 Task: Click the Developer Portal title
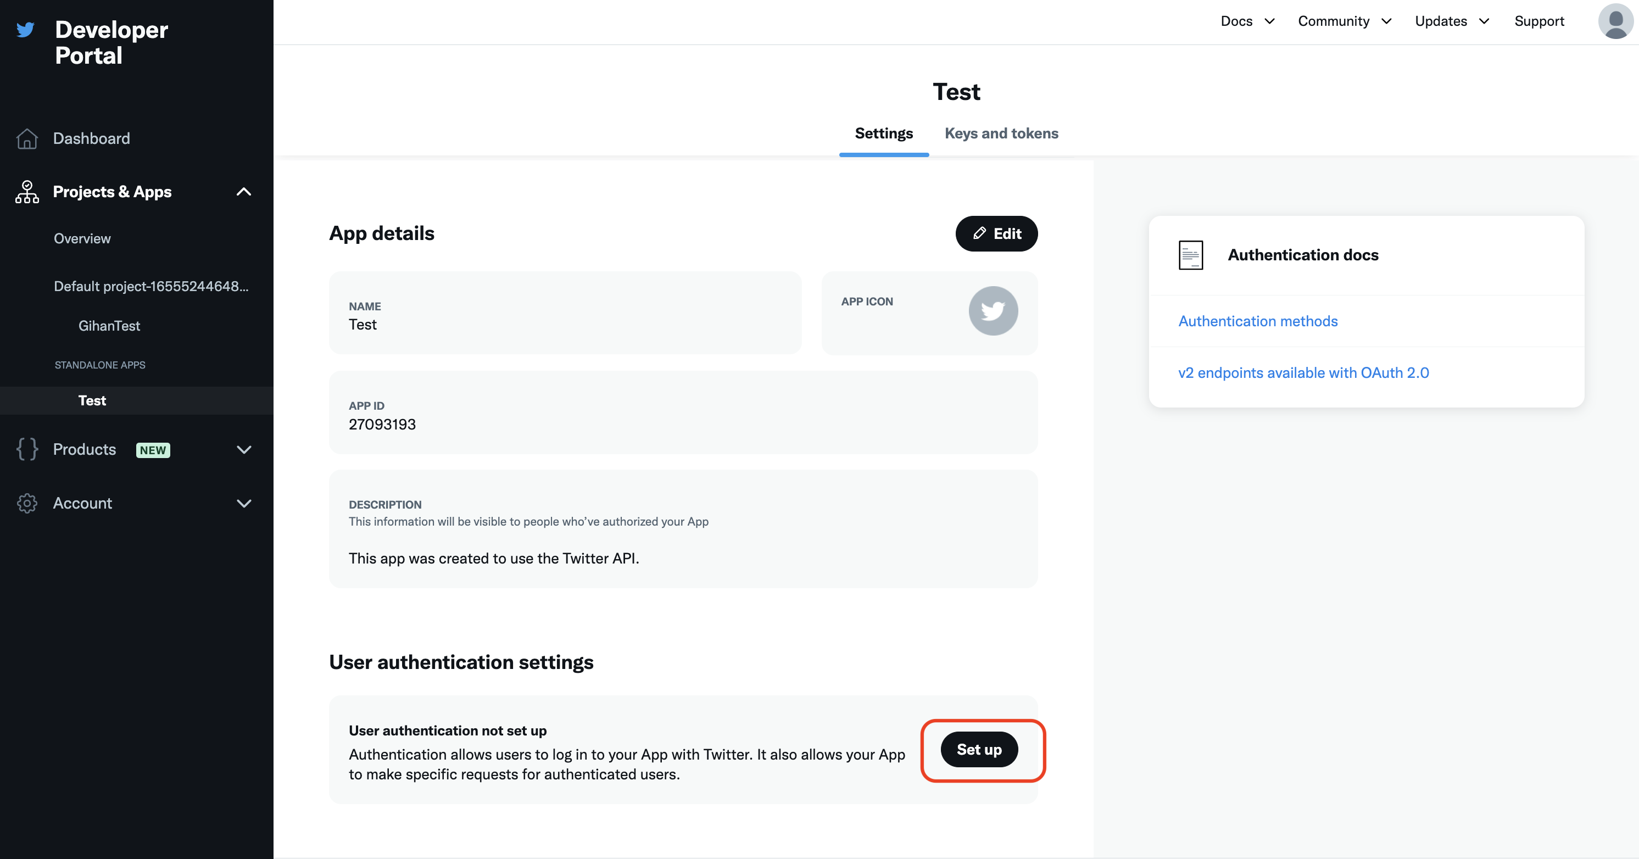[112, 42]
